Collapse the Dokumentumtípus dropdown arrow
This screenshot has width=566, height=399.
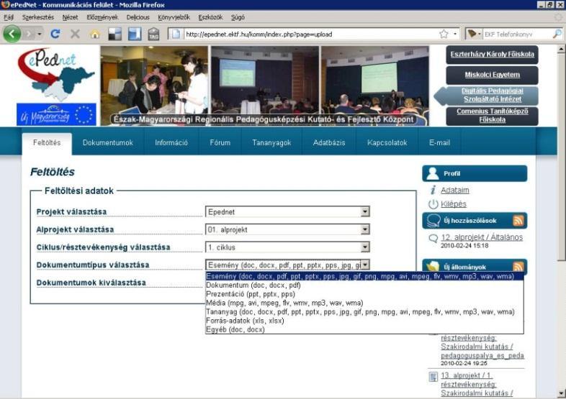(x=365, y=265)
